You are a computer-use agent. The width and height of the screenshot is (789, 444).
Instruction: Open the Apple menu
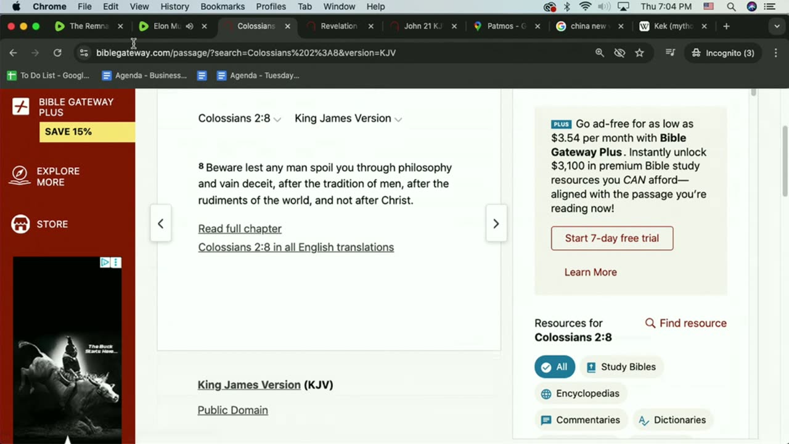tap(17, 7)
